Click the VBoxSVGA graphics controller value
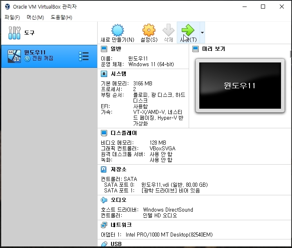This screenshot has width=292, height=248. [163, 148]
